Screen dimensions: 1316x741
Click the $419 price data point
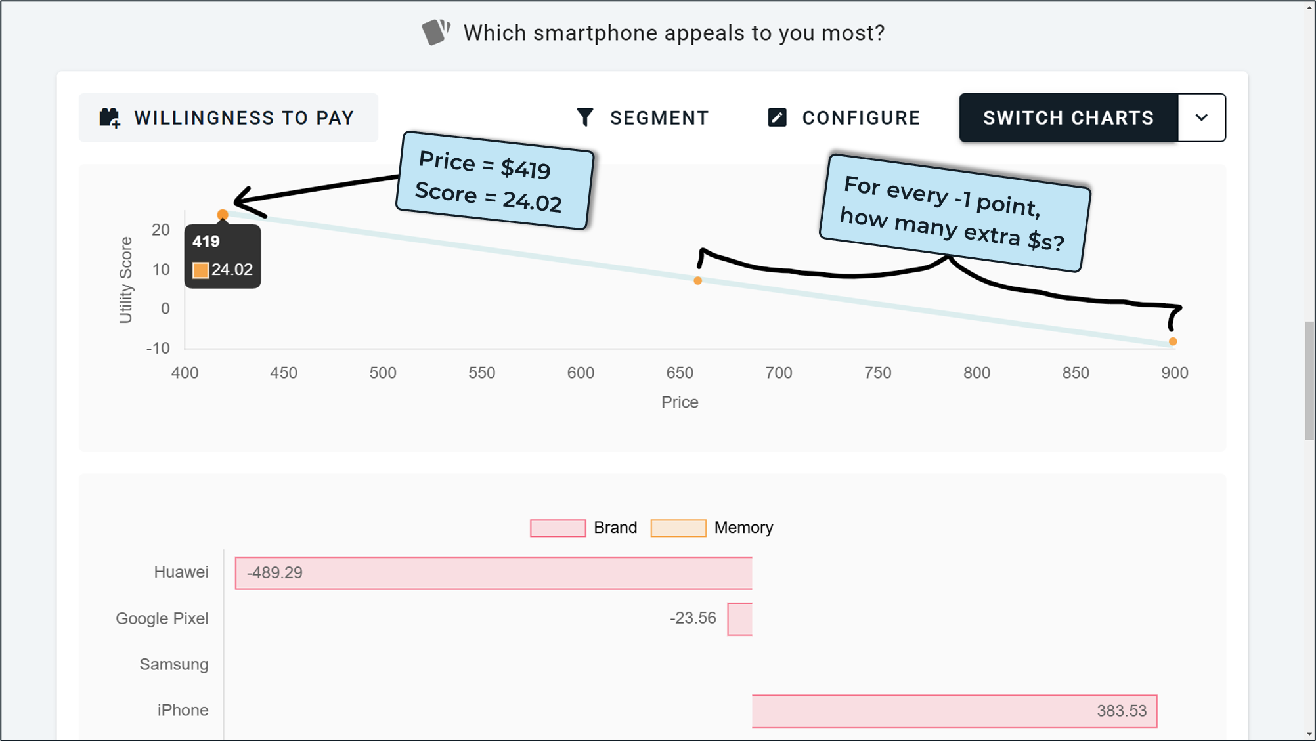pos(223,215)
